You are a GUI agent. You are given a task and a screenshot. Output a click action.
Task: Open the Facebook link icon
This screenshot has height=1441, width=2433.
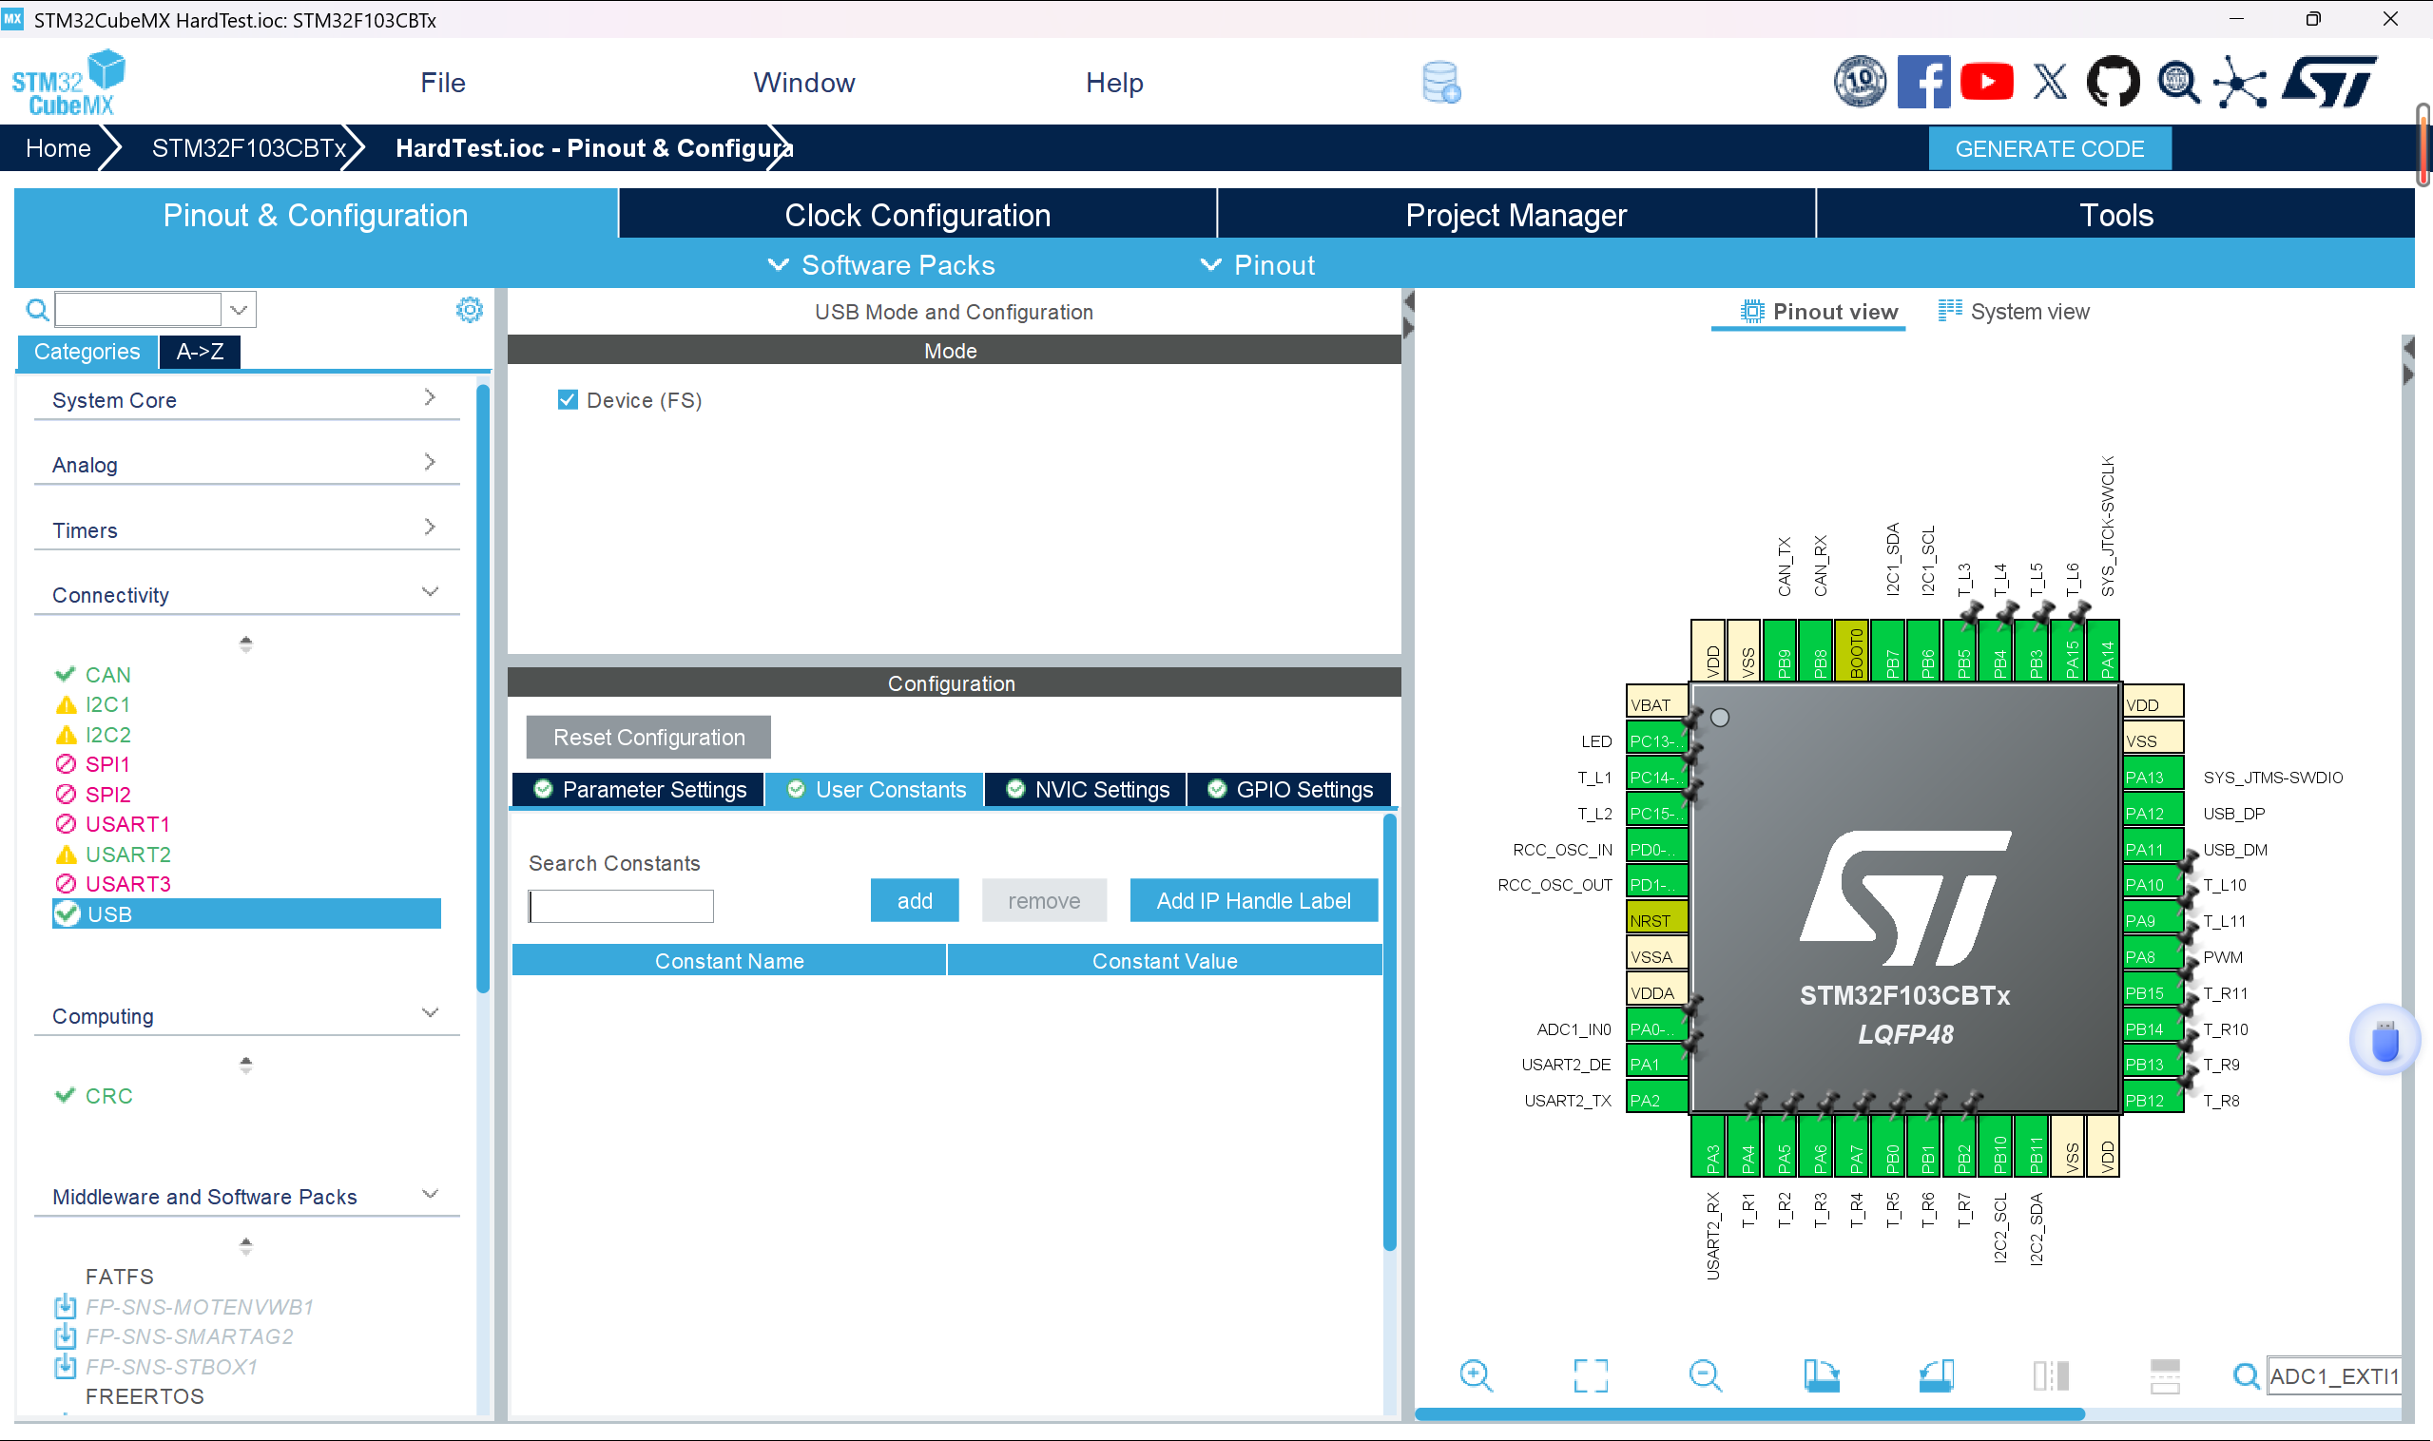coord(1923,83)
